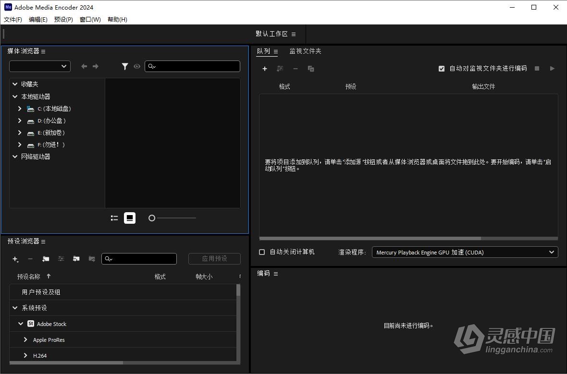Image resolution: width=567 pixels, height=374 pixels.
Task: Open the 编辑(E) menu
Action: (38, 20)
